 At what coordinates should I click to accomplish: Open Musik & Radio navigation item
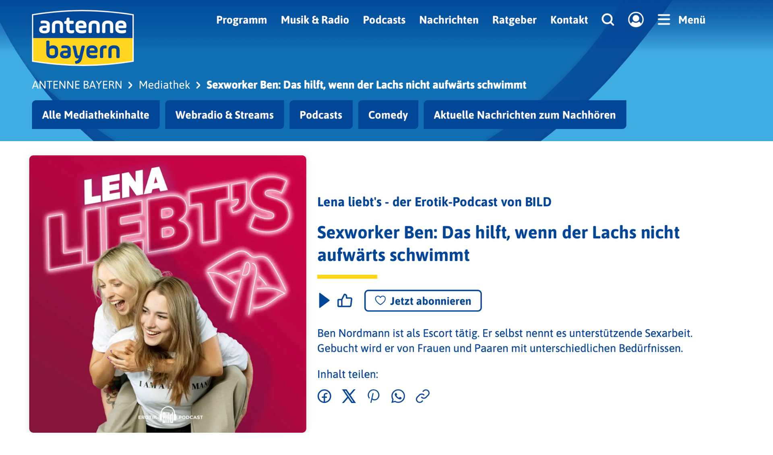pyautogui.click(x=315, y=20)
